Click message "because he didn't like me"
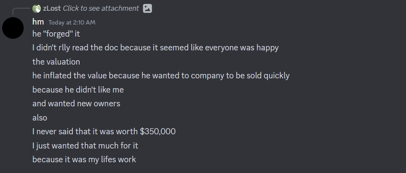406x173 pixels. pyautogui.click(x=78, y=90)
